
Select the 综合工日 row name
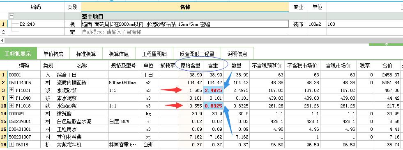(x=82, y=75)
